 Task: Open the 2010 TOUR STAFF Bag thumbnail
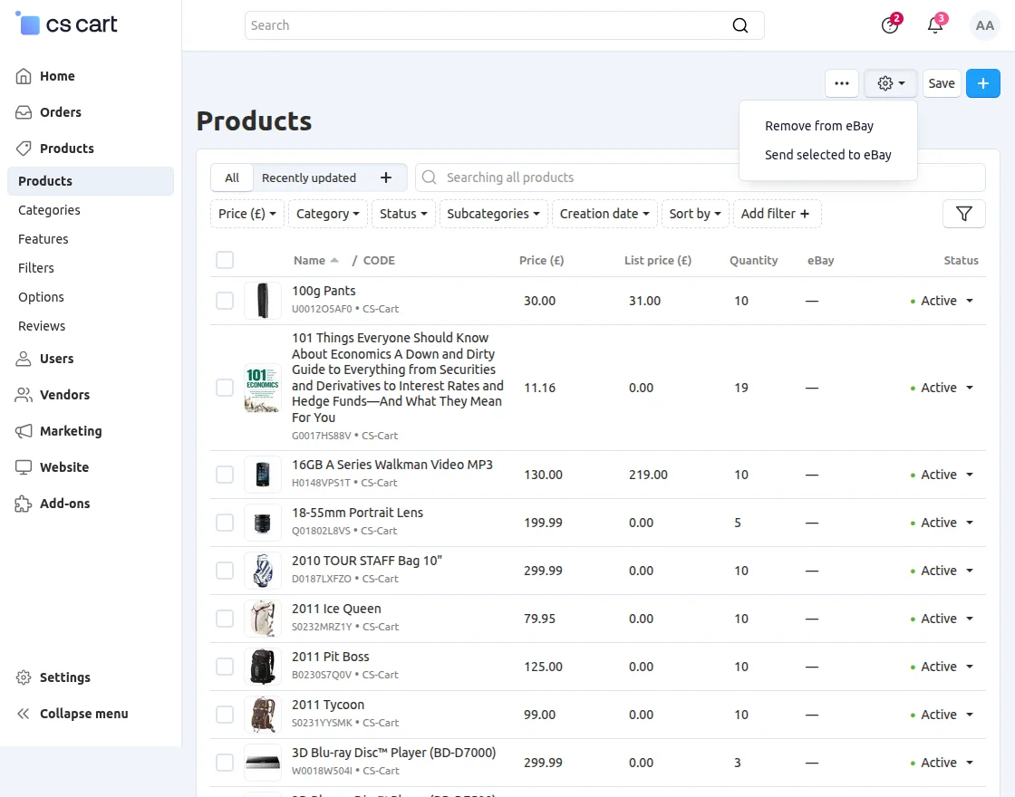coord(262,571)
